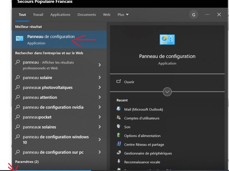Click magnifier icon beside 'panneaupocket'
Screen dimensions: 229x171
tap(17, 117)
